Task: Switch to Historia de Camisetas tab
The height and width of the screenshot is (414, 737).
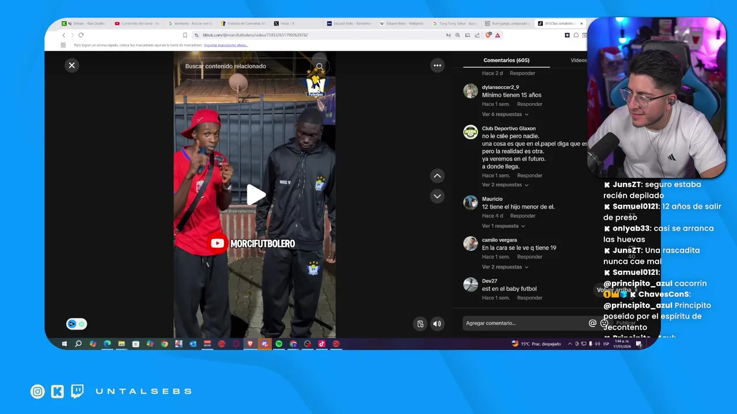Action: pos(243,24)
